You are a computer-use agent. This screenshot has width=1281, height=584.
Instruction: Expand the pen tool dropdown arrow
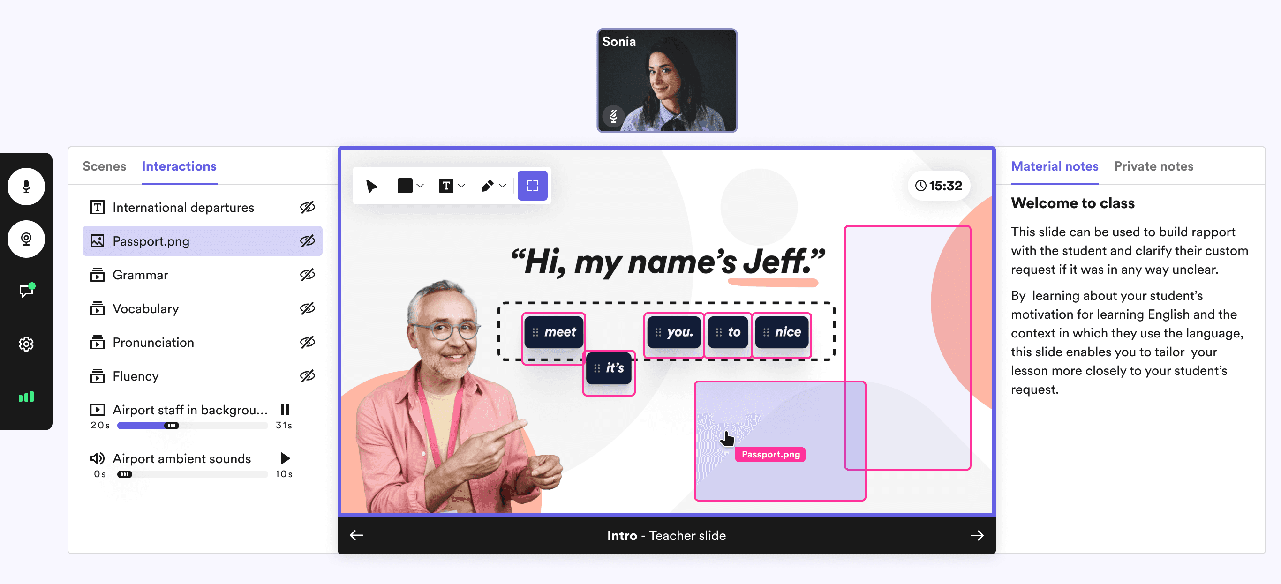click(x=503, y=186)
